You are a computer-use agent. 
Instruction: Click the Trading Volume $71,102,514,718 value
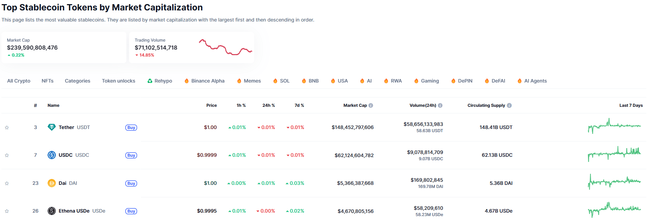(x=156, y=48)
